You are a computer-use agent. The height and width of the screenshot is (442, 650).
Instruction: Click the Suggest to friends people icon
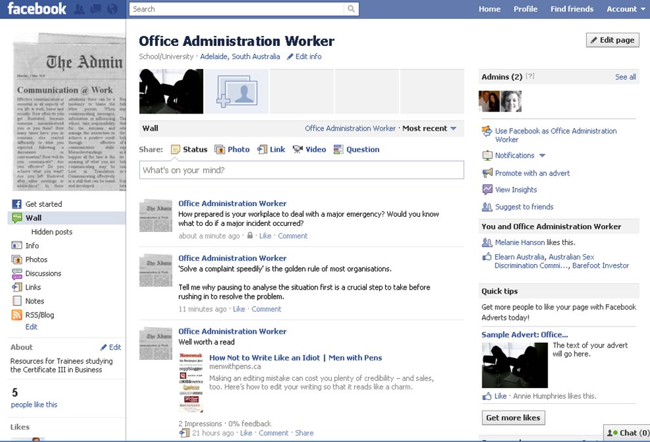point(487,207)
